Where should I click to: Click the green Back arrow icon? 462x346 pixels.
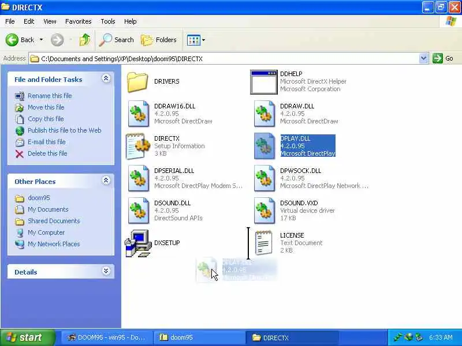pyautogui.click(x=12, y=40)
